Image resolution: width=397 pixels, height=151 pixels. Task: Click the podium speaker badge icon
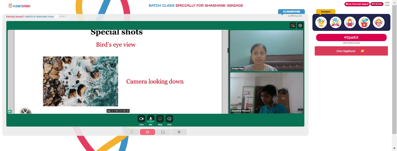(364, 23)
